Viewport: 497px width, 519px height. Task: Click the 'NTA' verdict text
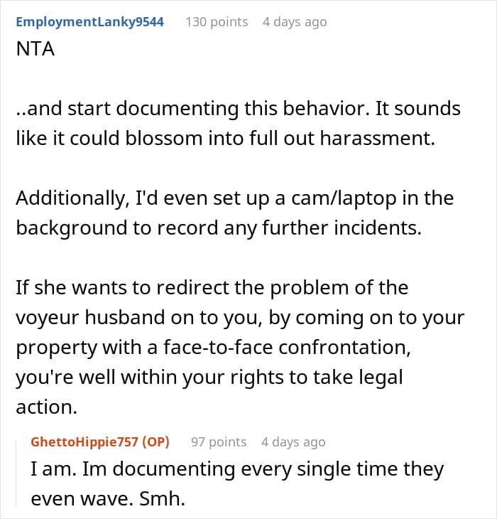pyautogui.click(x=35, y=49)
